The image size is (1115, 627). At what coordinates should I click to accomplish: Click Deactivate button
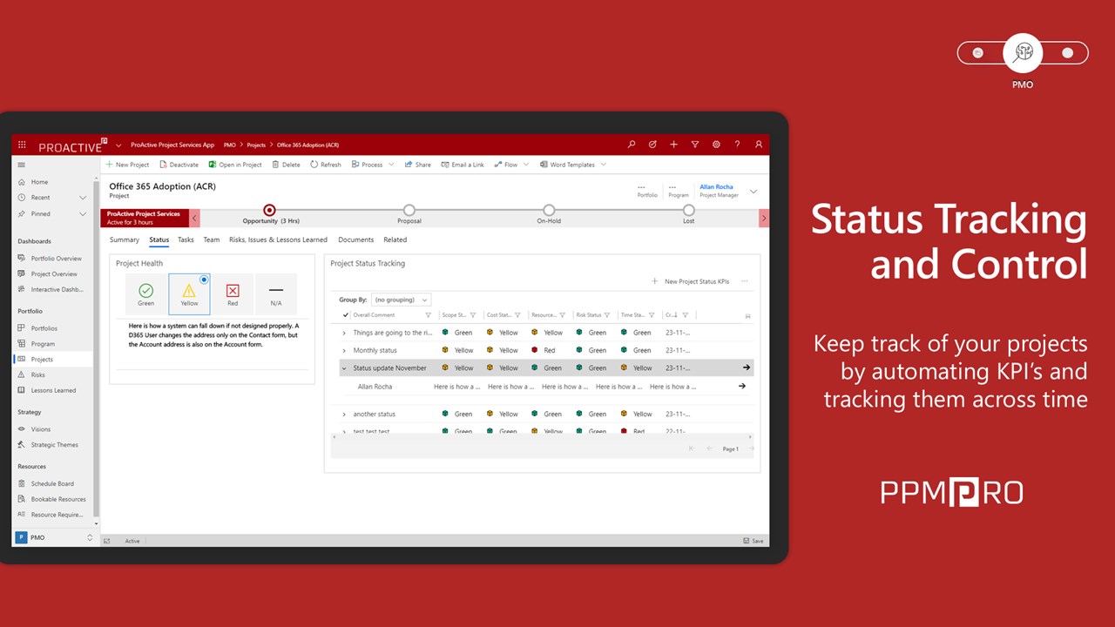coord(179,165)
